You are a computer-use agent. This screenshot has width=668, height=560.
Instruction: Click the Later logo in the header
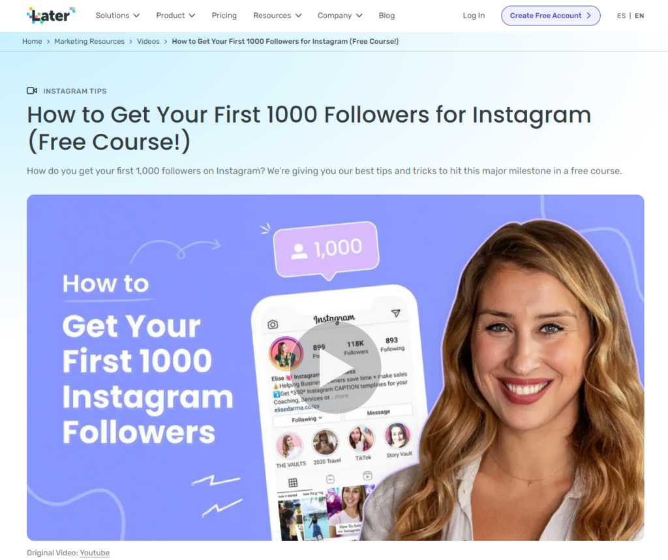tap(51, 16)
